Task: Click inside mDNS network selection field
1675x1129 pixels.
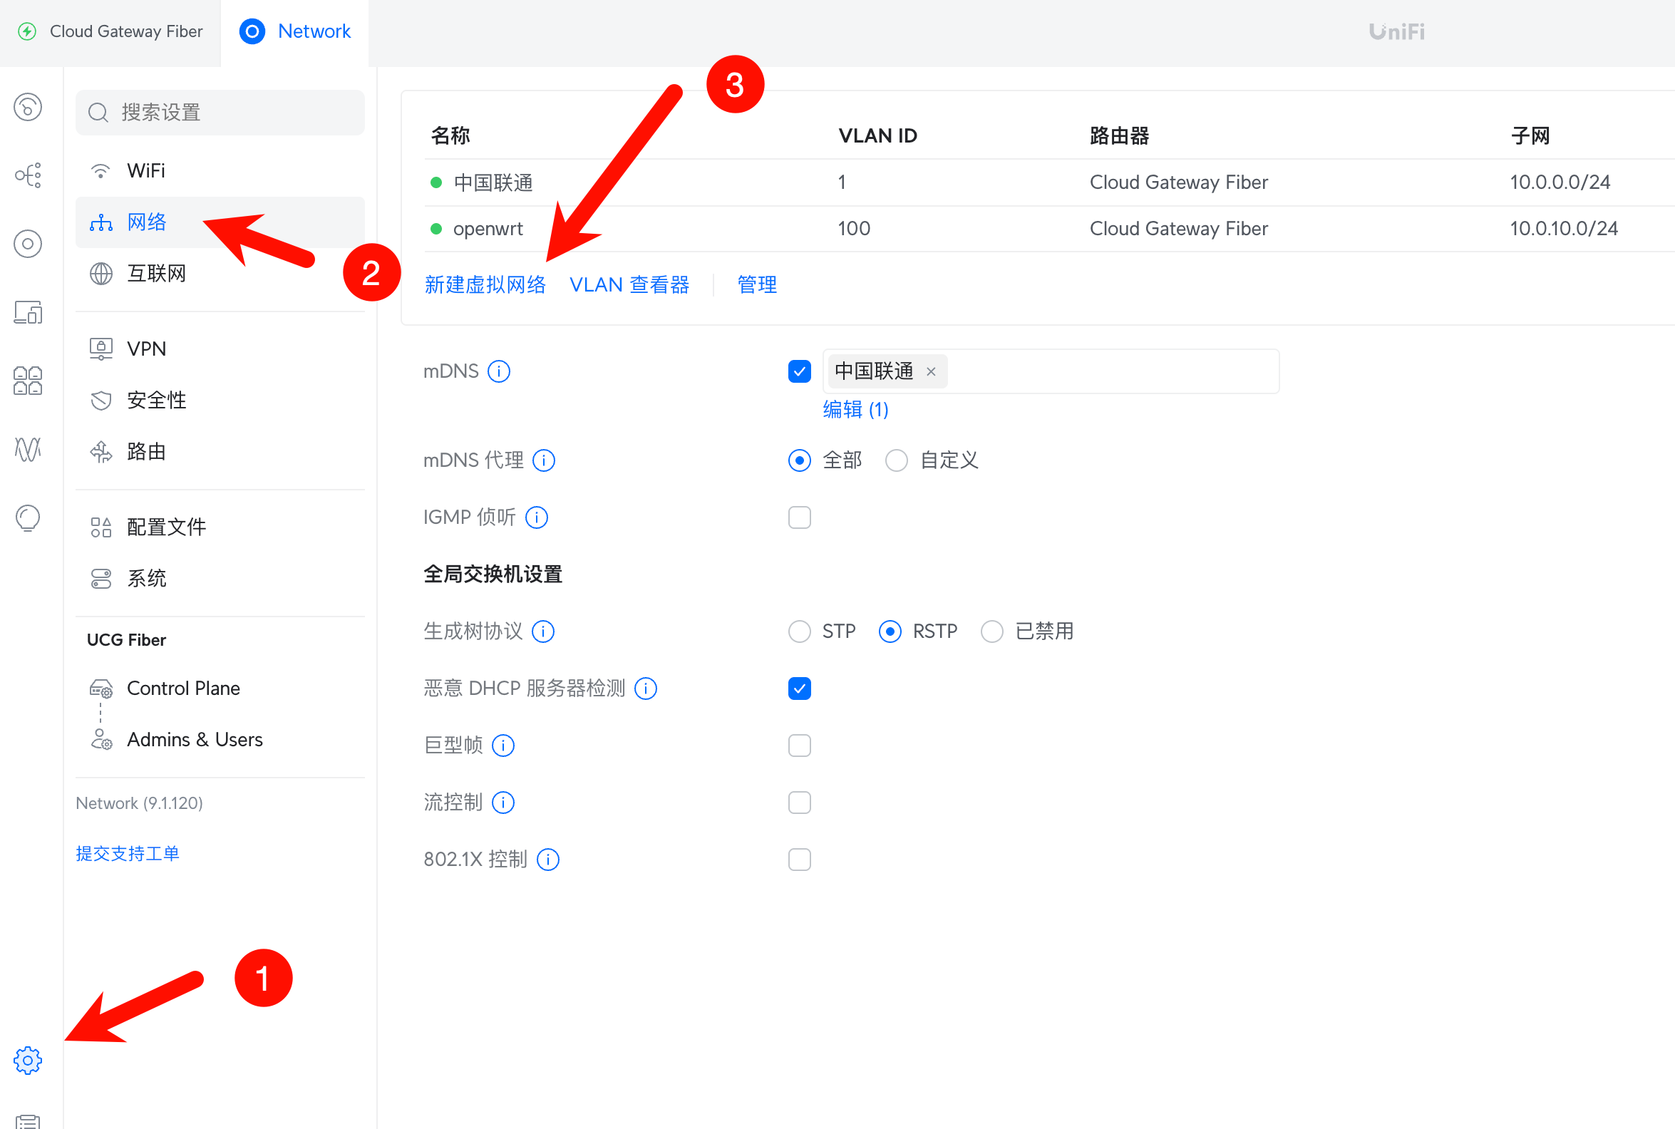Action: pyautogui.click(x=1051, y=371)
